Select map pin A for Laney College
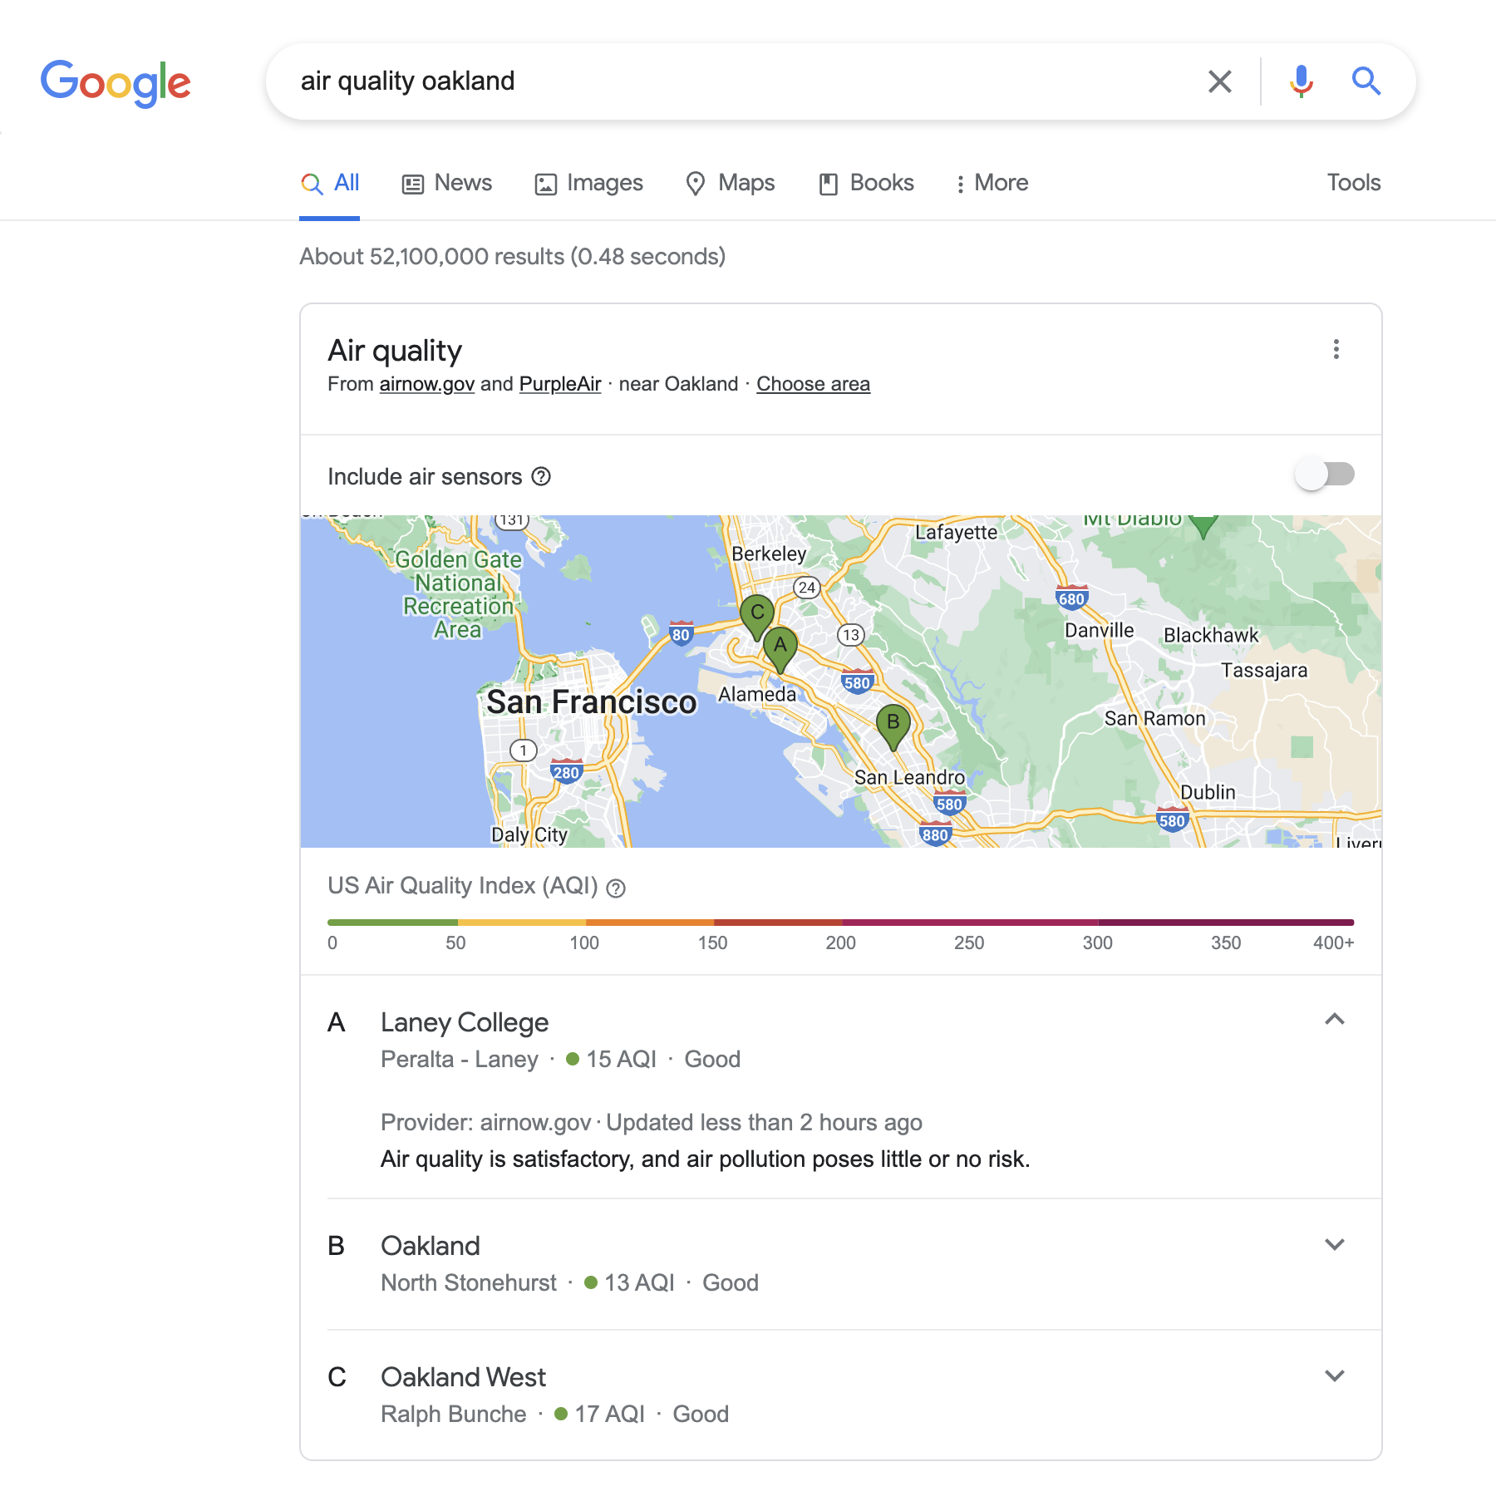 pyautogui.click(x=780, y=647)
